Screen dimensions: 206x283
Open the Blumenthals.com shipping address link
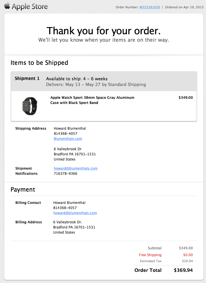(x=68, y=139)
